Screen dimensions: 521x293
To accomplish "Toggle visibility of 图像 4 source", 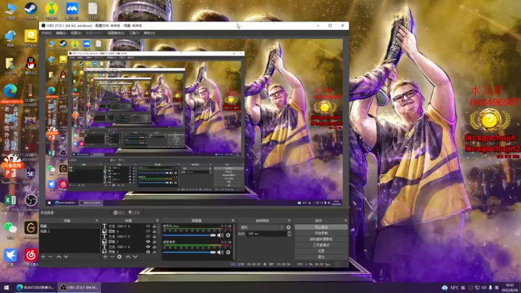I will pos(148,231).
